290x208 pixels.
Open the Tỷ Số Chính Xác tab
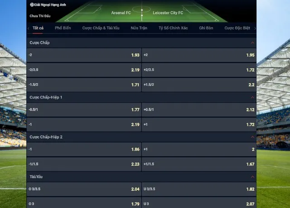click(173, 28)
